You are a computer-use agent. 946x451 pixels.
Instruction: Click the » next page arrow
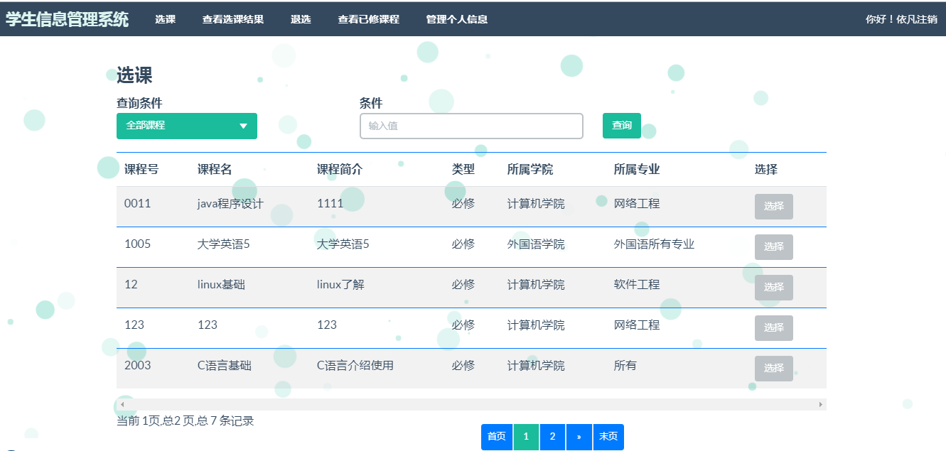579,437
